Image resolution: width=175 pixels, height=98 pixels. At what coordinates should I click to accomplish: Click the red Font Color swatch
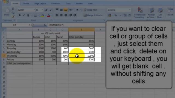coord(49,16)
